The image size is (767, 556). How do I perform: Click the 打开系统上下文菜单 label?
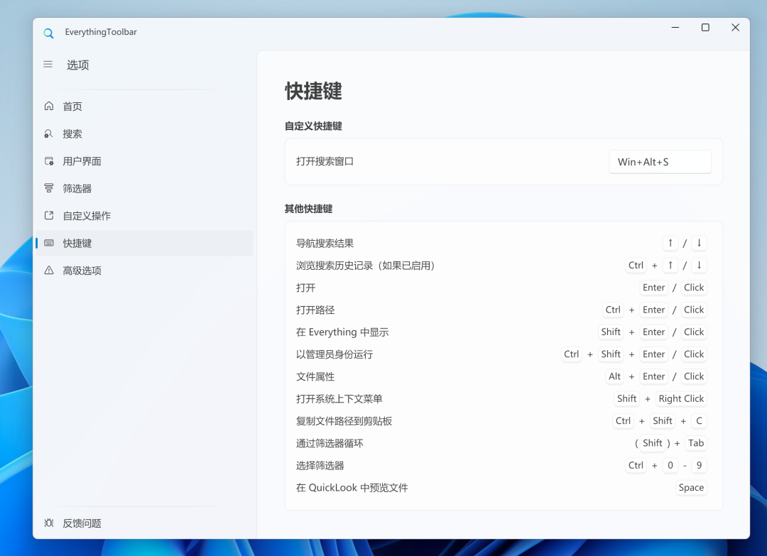click(339, 399)
